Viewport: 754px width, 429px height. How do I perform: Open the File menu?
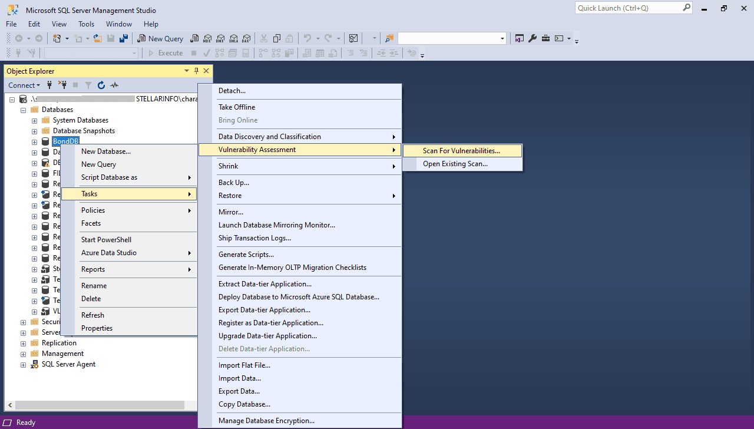11,24
